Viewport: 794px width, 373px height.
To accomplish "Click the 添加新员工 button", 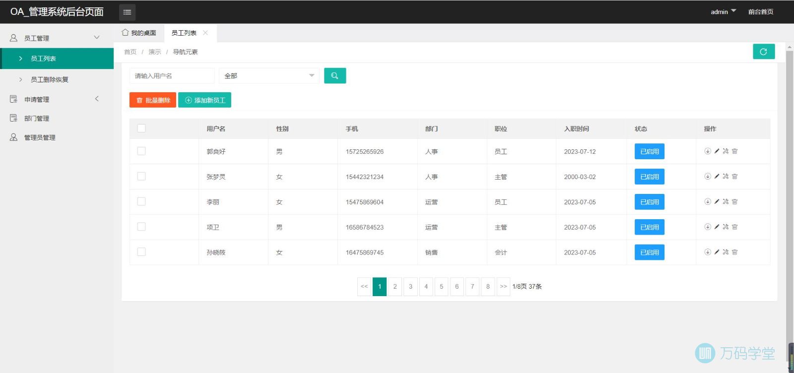I will coord(204,100).
